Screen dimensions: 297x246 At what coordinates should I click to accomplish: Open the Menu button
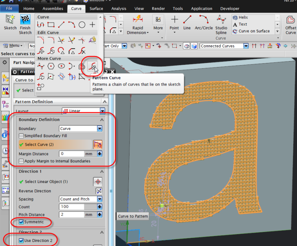coord(13,46)
